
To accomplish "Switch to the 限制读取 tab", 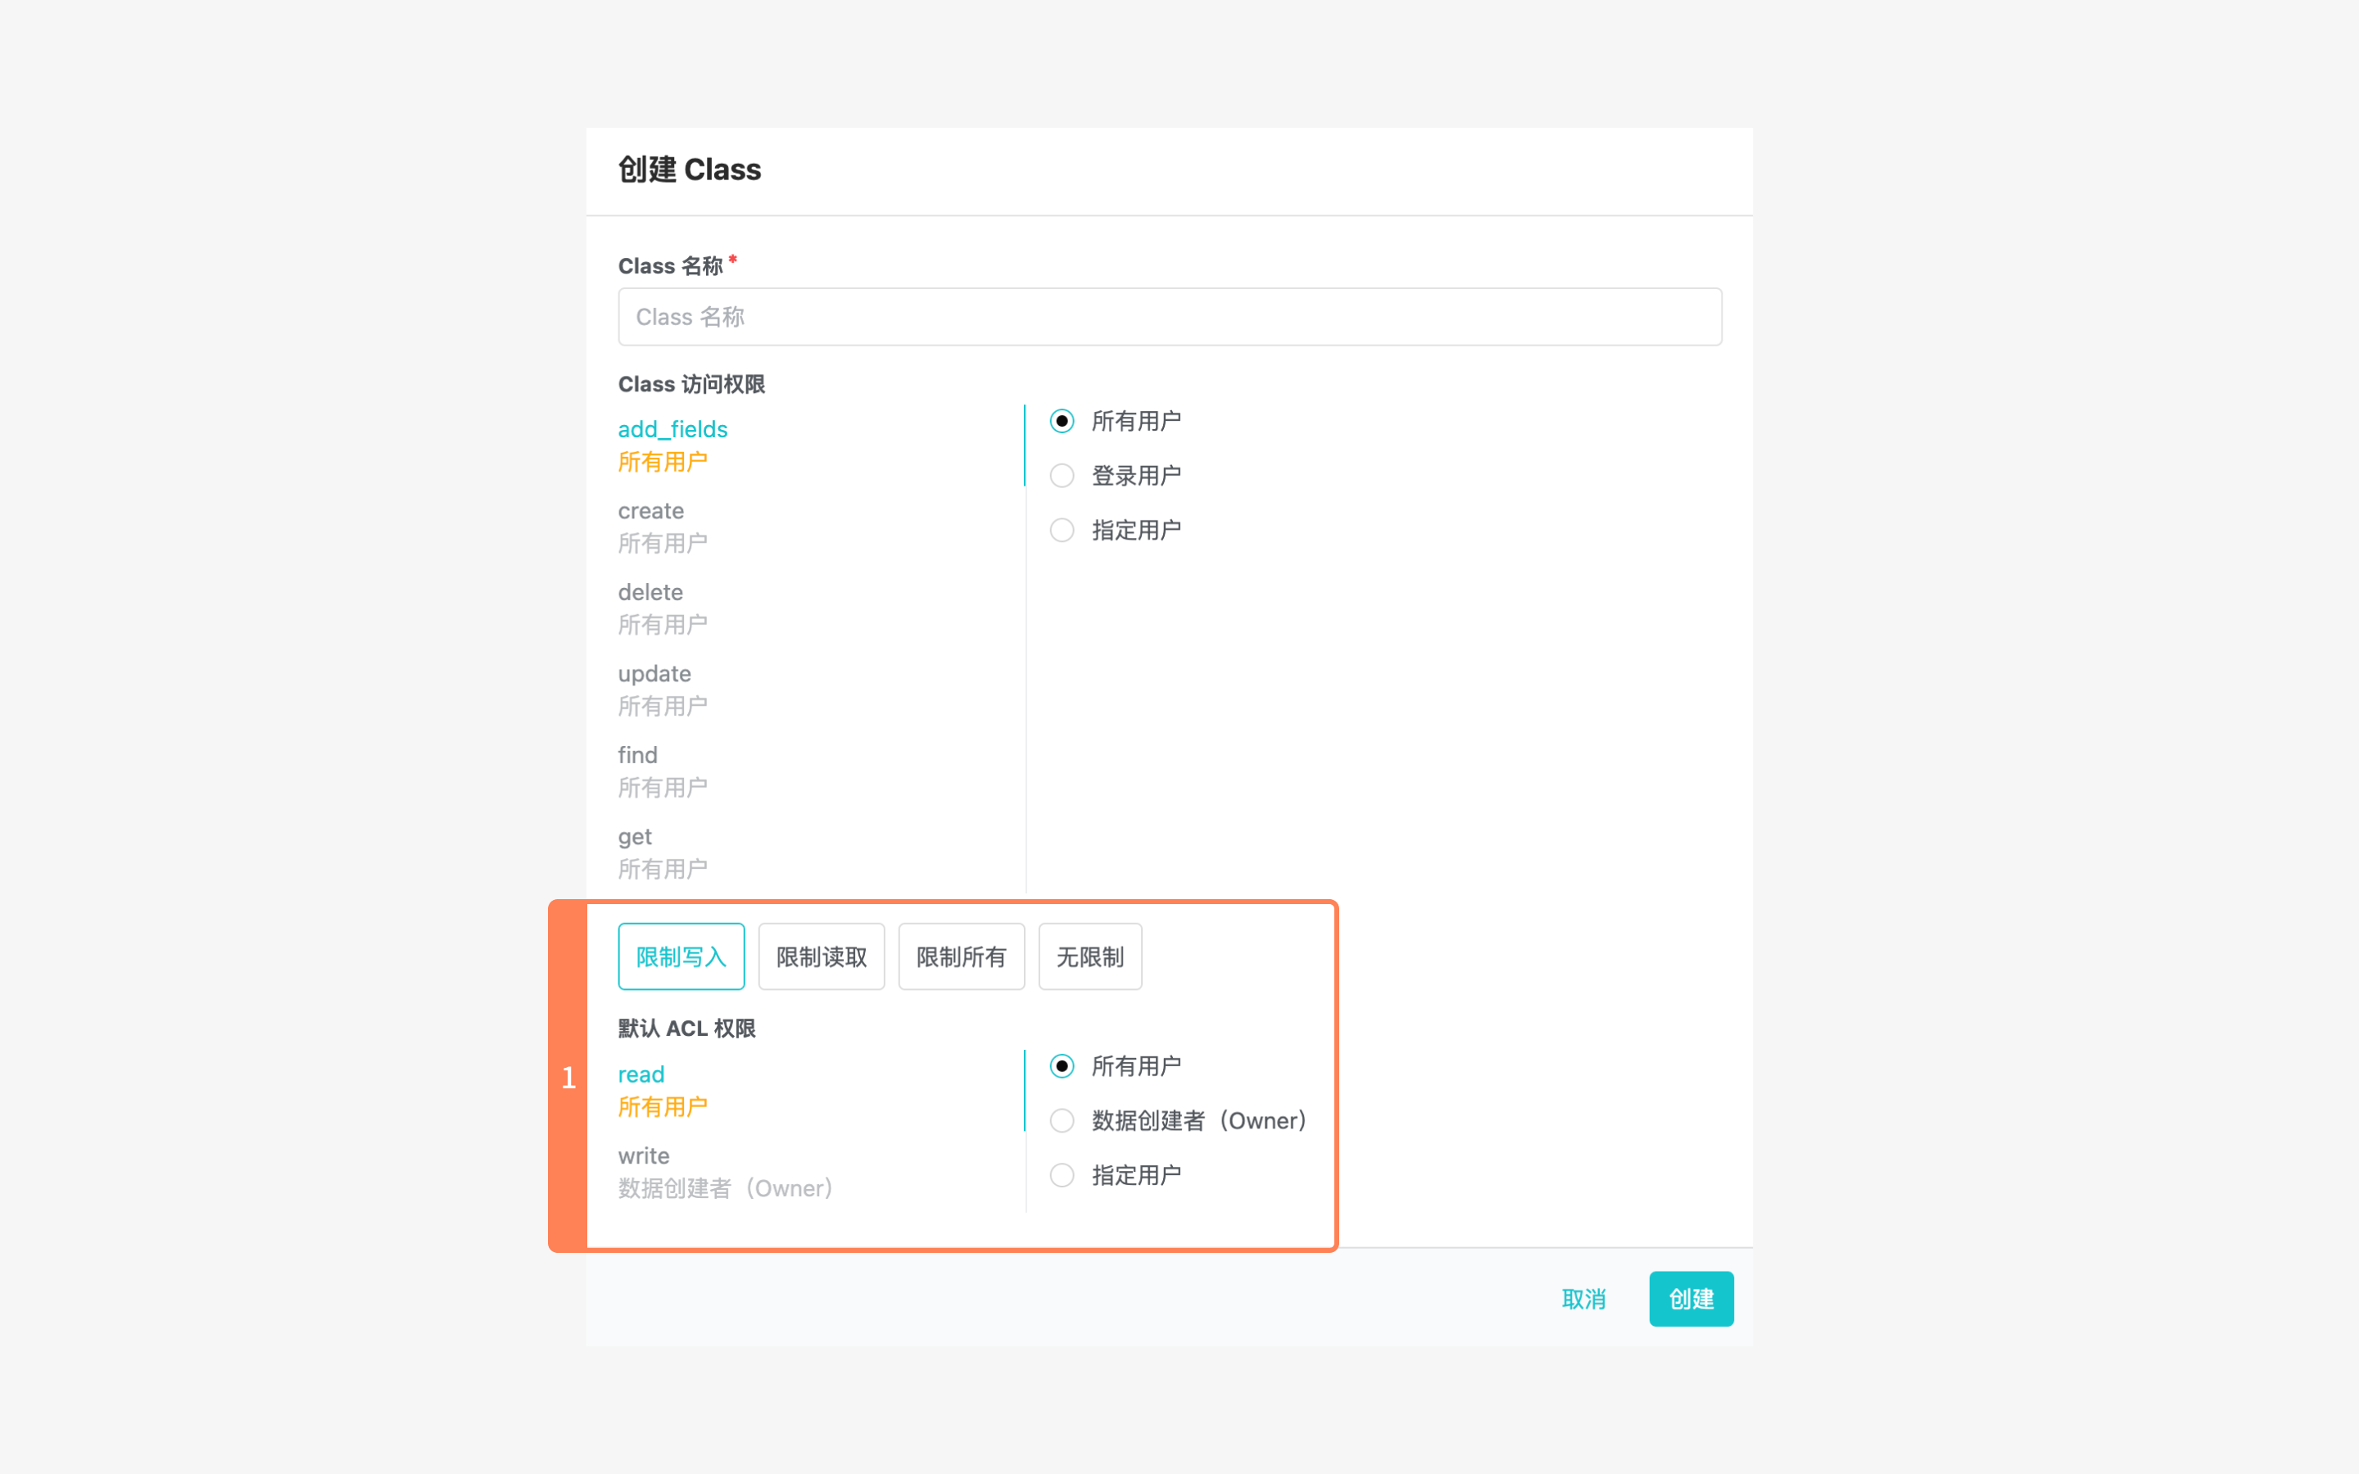I will coord(820,956).
